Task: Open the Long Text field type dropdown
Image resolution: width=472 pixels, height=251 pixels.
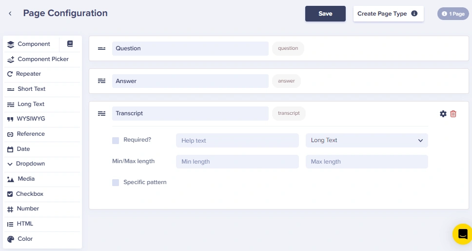Action: (x=367, y=141)
